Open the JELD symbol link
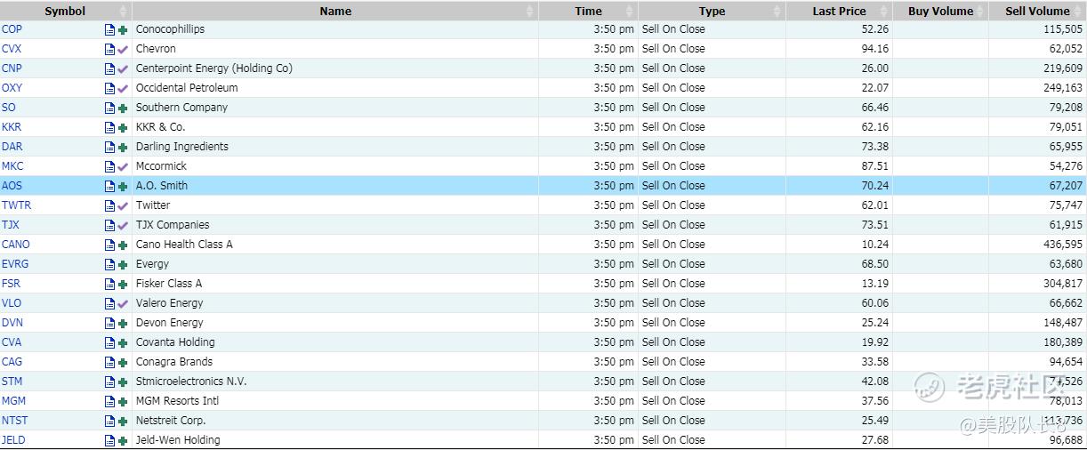 [x=13, y=440]
